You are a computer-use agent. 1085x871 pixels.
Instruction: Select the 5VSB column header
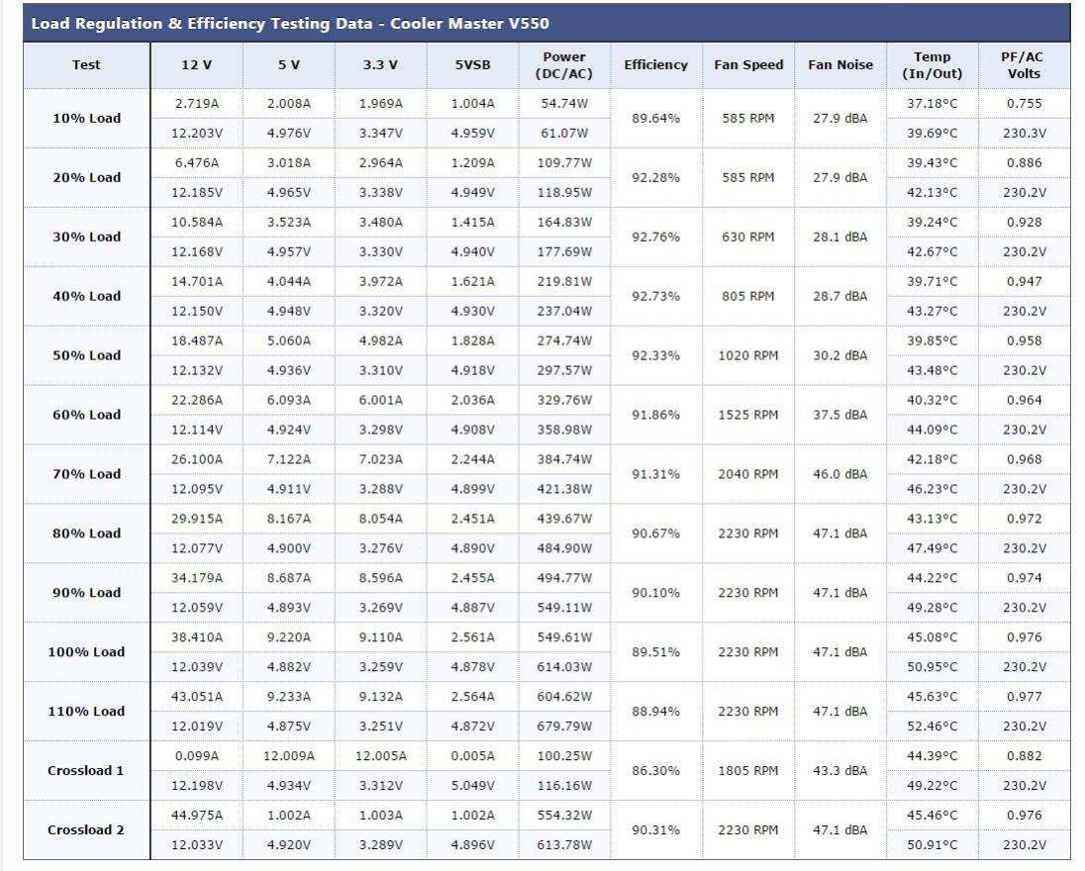472,65
